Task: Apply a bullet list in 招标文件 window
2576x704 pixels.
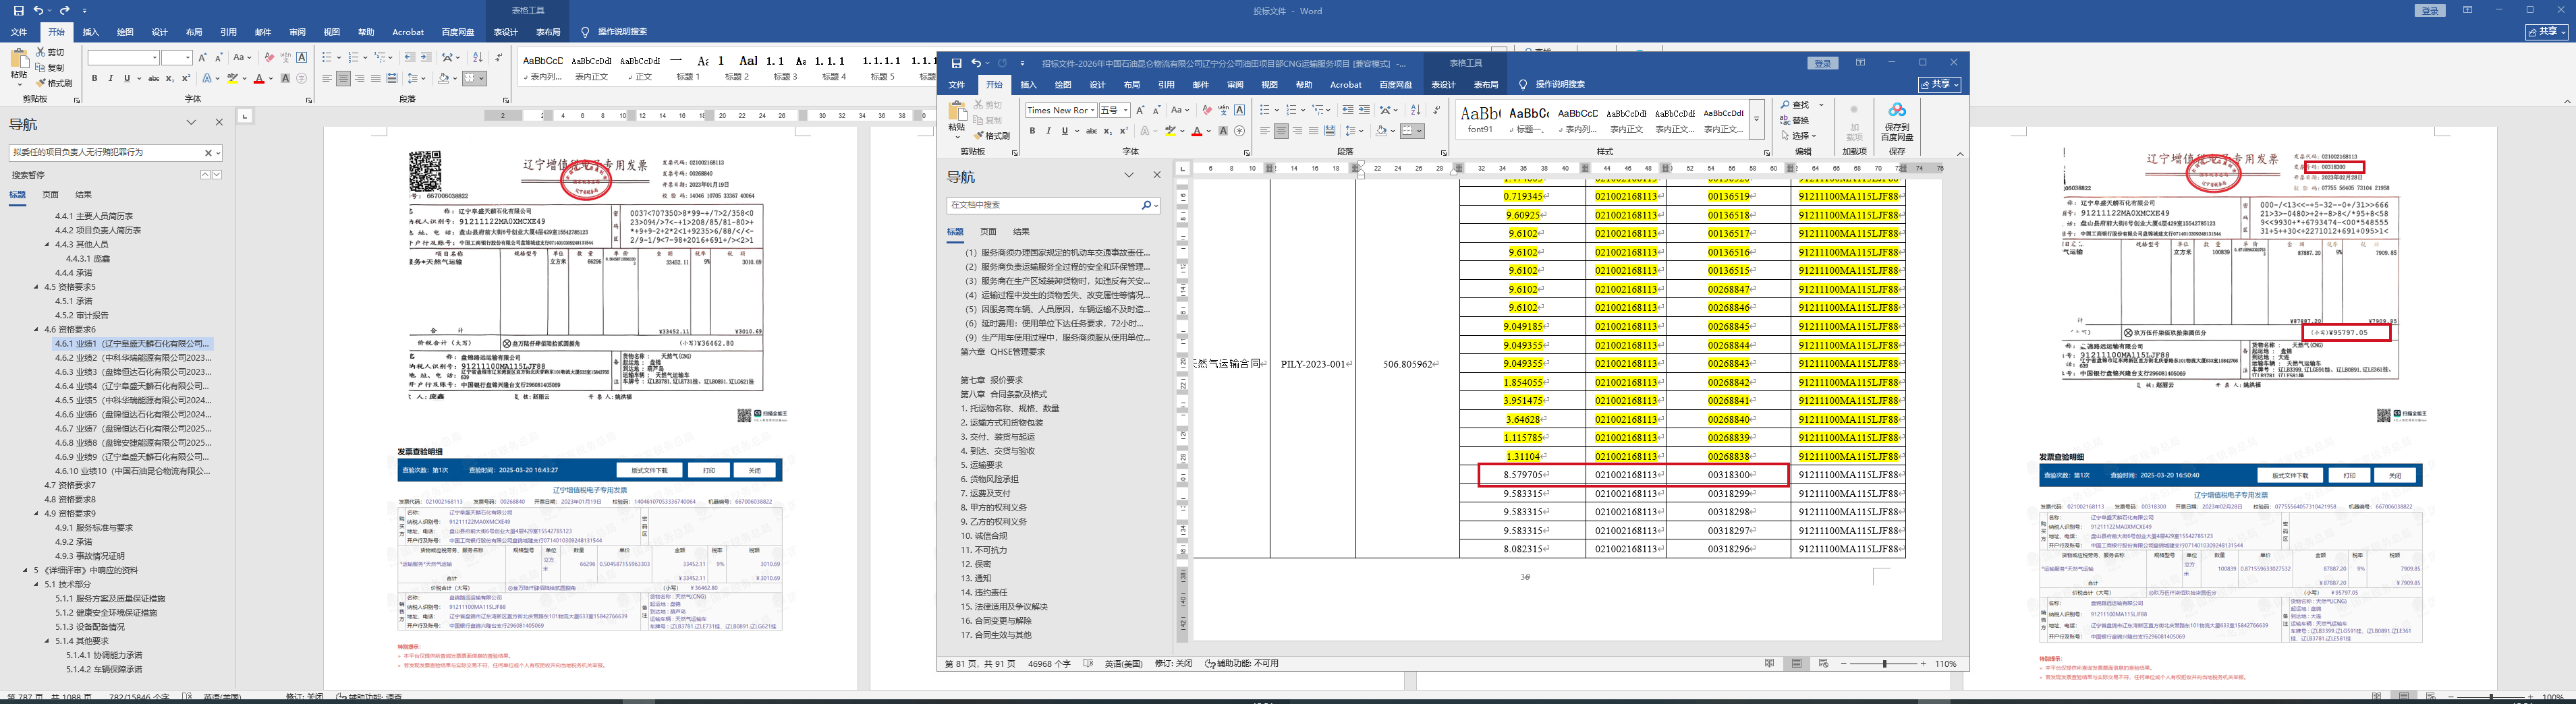Action: [1266, 110]
